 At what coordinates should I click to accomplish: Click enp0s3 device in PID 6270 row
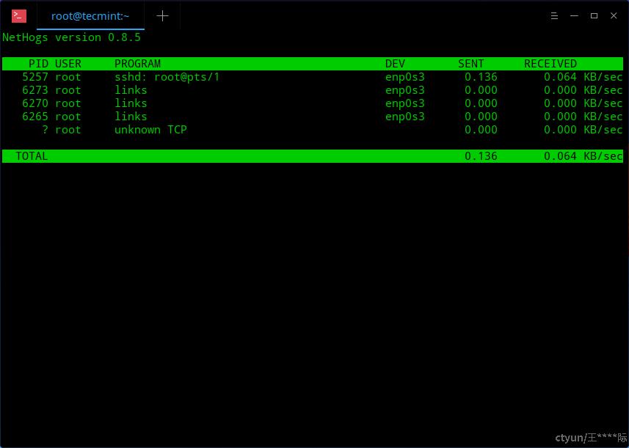[404, 103]
